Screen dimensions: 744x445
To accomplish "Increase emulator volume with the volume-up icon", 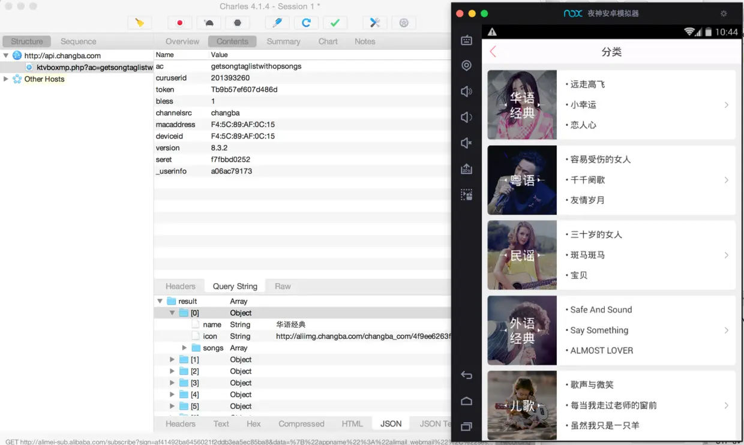I will [x=466, y=91].
